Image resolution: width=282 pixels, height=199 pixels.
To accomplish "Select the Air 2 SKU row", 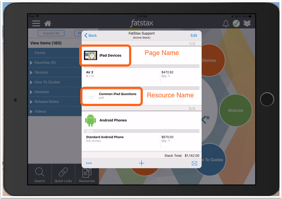I will [x=141, y=77].
